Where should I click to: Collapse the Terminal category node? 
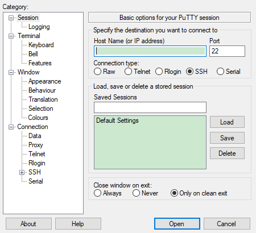pos(11,36)
